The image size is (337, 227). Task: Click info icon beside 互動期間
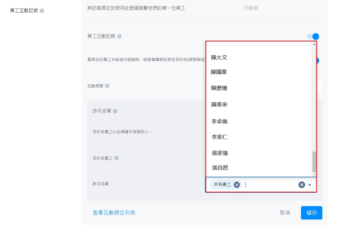107,86
